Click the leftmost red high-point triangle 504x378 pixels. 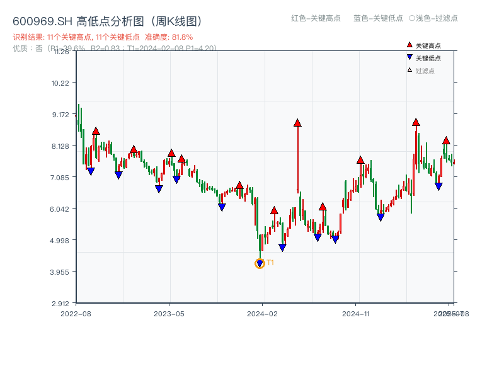96,131
